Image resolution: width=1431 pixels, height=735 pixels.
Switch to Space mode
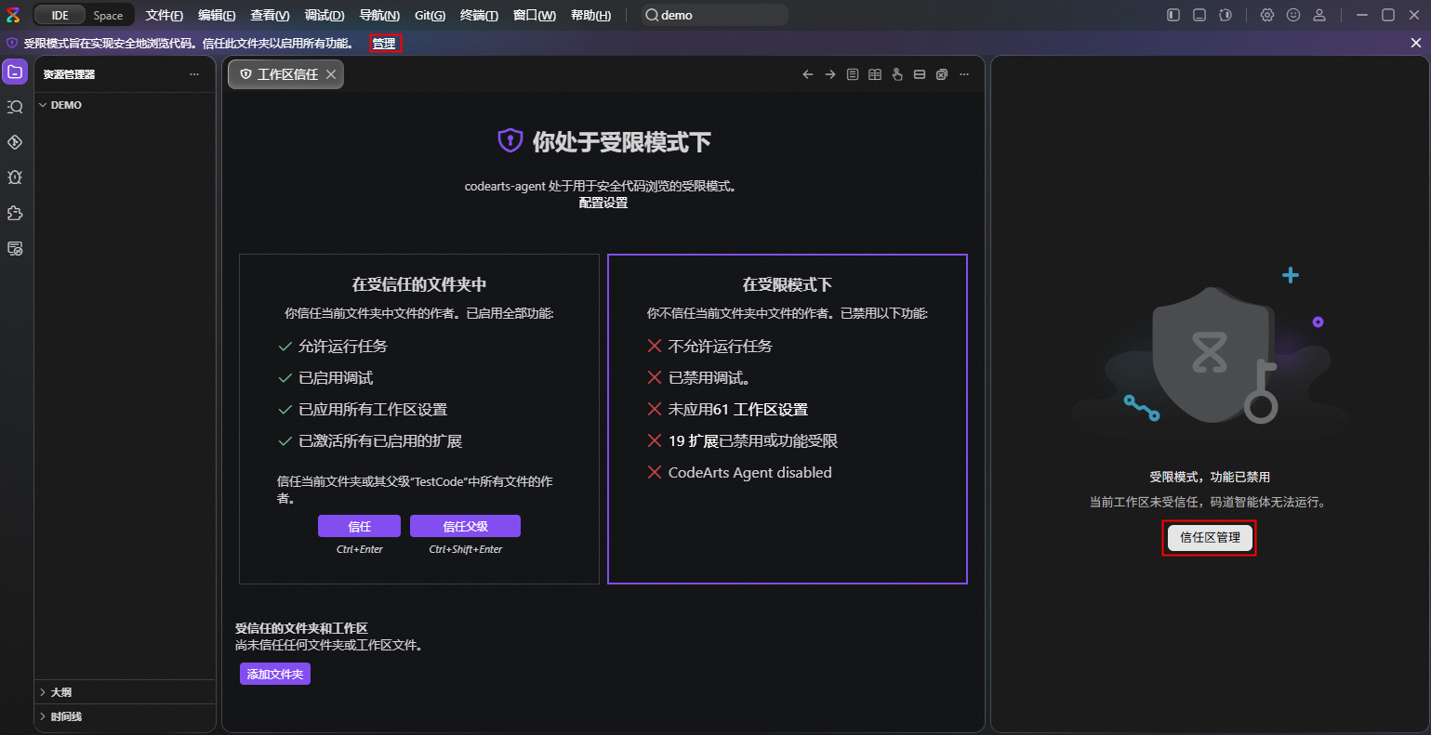(x=108, y=15)
